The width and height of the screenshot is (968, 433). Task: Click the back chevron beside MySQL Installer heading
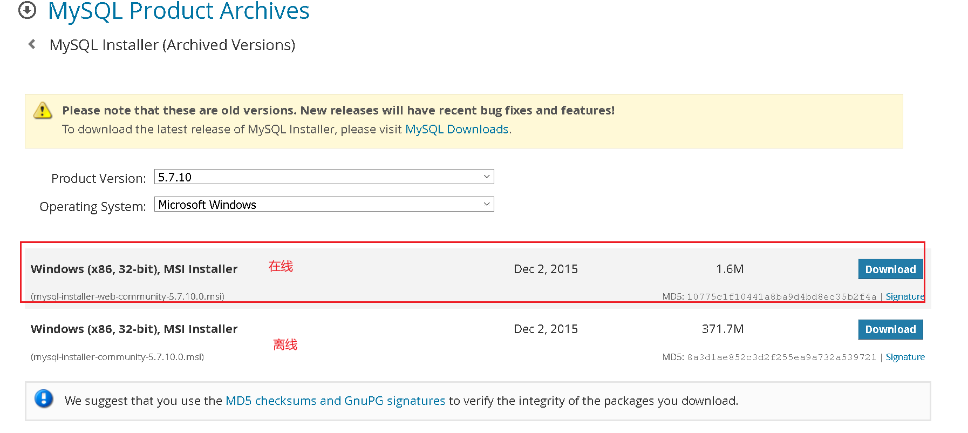coord(32,44)
